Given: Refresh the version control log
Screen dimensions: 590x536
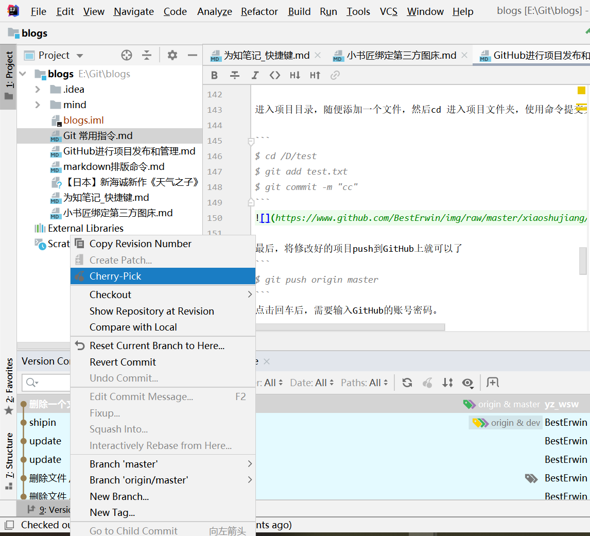Looking at the screenshot, I should click(x=407, y=383).
